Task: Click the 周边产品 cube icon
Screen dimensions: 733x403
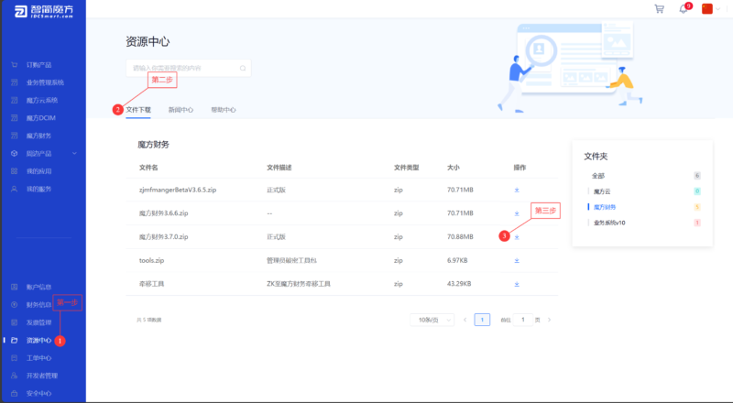Action: [x=15, y=153]
